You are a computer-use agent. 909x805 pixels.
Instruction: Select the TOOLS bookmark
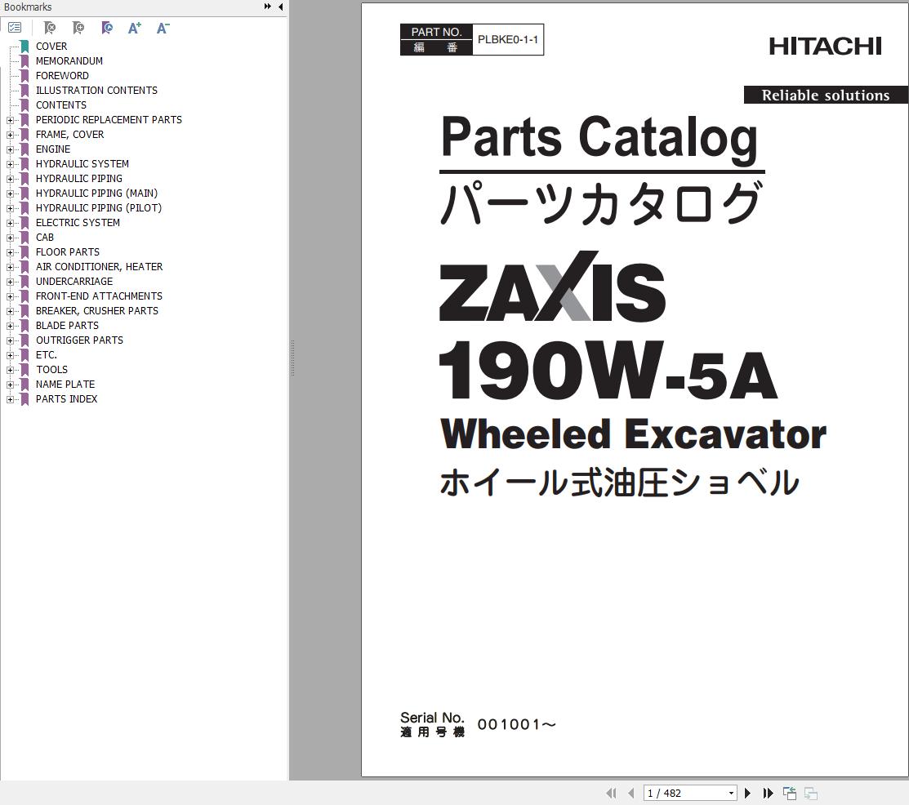(x=51, y=370)
